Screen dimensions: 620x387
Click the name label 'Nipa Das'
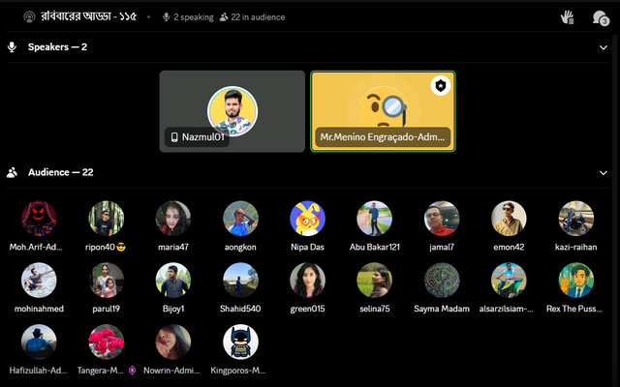point(308,248)
